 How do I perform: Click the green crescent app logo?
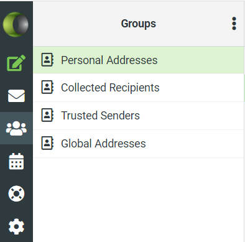pyautogui.click(x=16, y=24)
